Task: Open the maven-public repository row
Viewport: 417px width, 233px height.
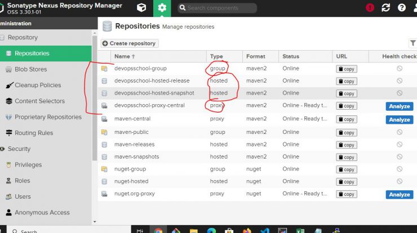Action: tap(257, 132)
